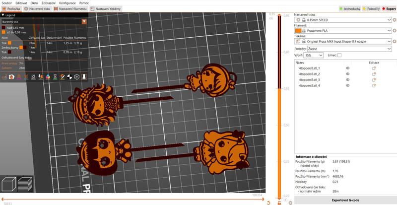The height and width of the screenshot is (205, 397).
Task: Click the Exportovat G-code button
Action: click(x=345, y=200)
